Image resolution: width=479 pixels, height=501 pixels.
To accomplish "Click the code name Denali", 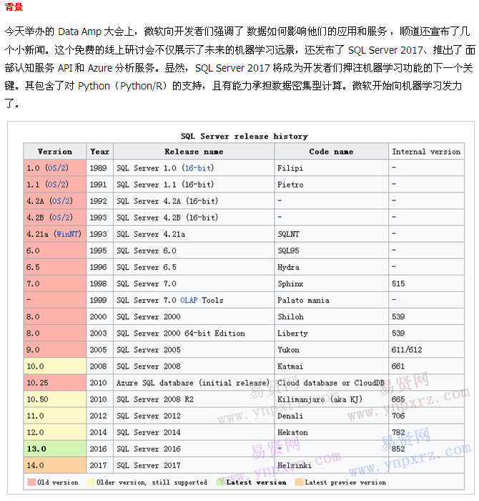I will pyautogui.click(x=290, y=416).
